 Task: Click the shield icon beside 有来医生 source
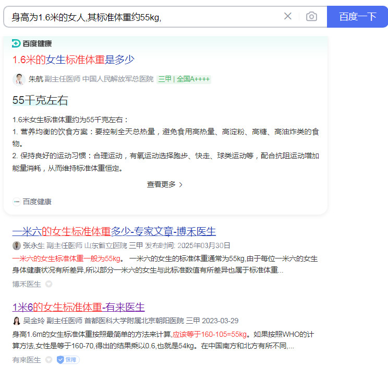coord(48,359)
